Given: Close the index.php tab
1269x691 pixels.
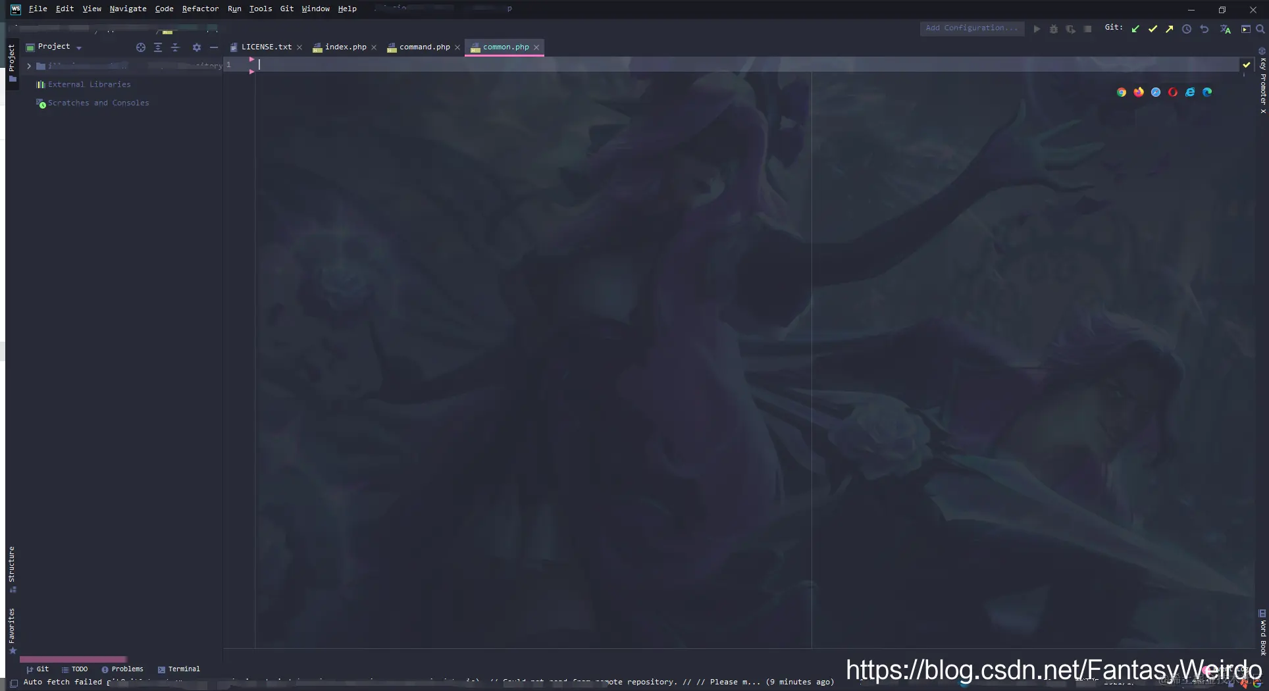Looking at the screenshot, I should click(x=374, y=47).
